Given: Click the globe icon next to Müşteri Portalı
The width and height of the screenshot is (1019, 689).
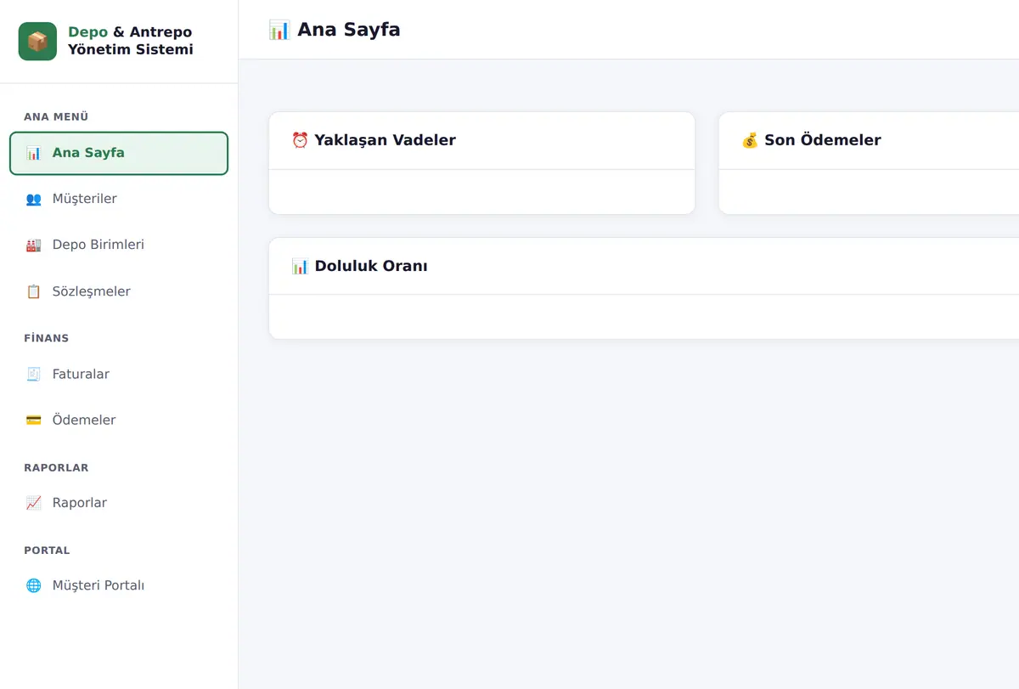Looking at the screenshot, I should 33,585.
